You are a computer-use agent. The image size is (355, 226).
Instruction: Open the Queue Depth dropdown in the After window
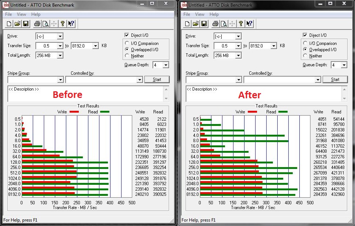coord(344,65)
